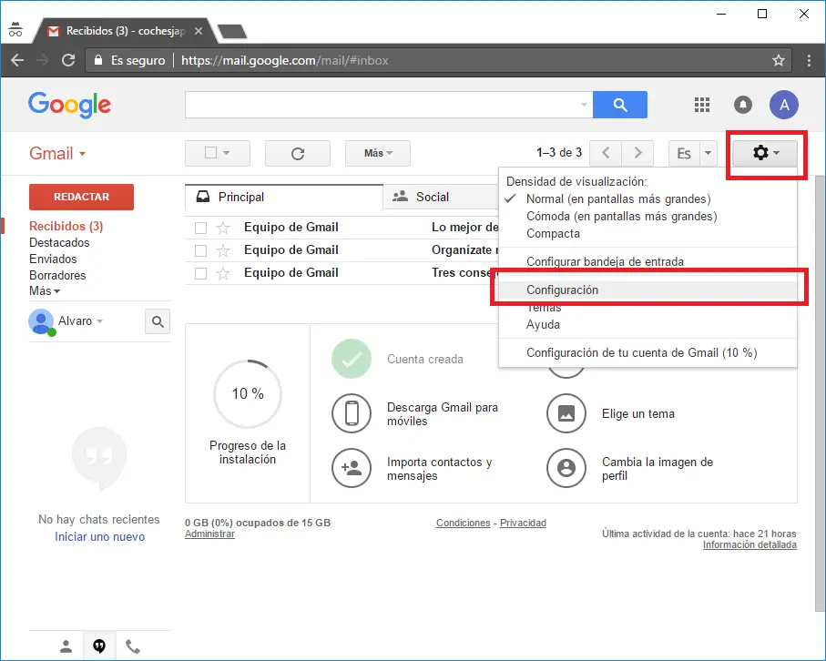The width and height of the screenshot is (826, 661).
Task: Star the Lo mejor de email
Action: [x=223, y=228]
